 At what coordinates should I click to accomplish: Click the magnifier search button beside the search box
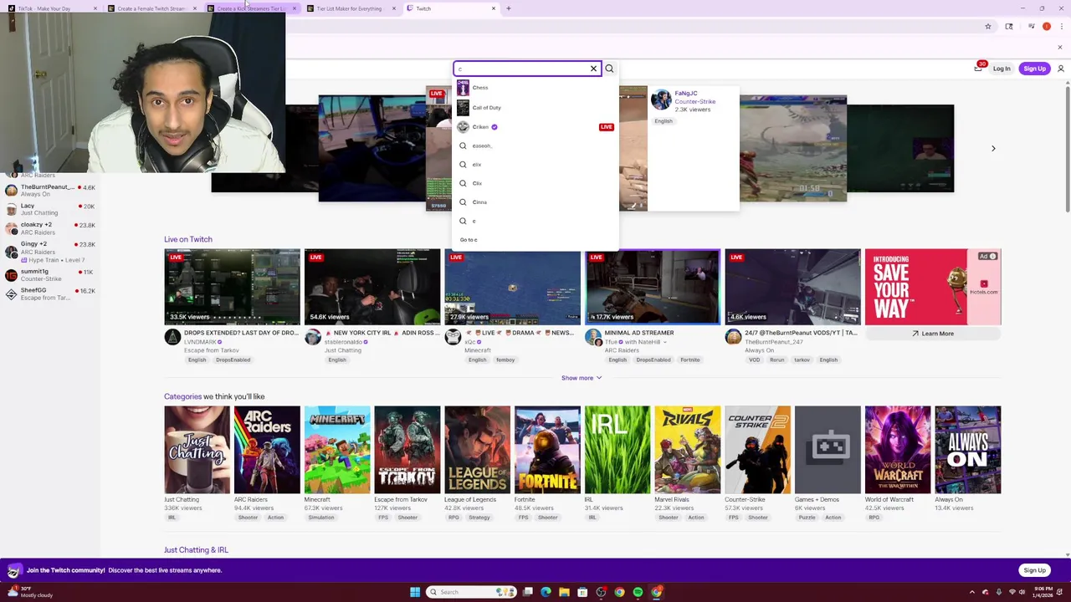click(609, 69)
